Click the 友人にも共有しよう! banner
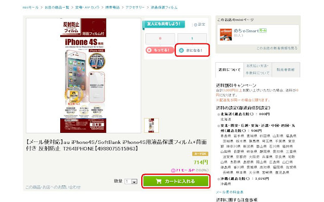Viewport: 324px width, 202px height. 164,24
